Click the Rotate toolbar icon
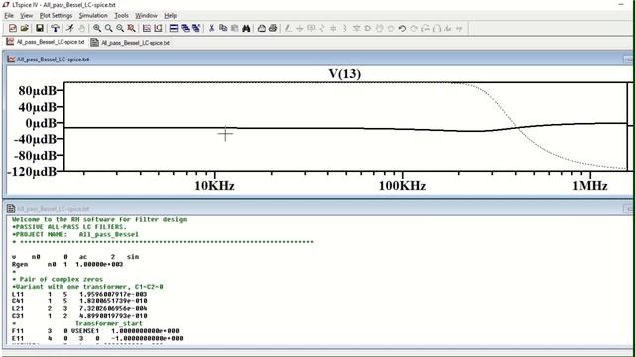Viewport: 635px width, 357px height. [x=425, y=28]
